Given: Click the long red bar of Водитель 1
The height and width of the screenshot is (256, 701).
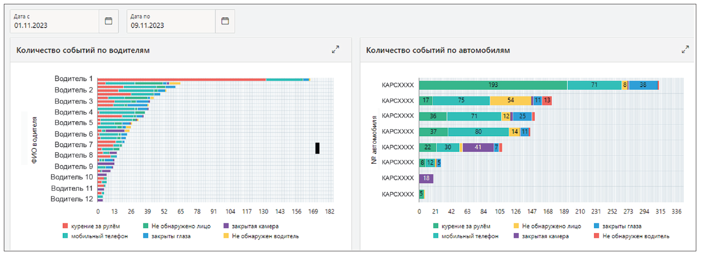Looking at the screenshot, I should [x=182, y=79].
